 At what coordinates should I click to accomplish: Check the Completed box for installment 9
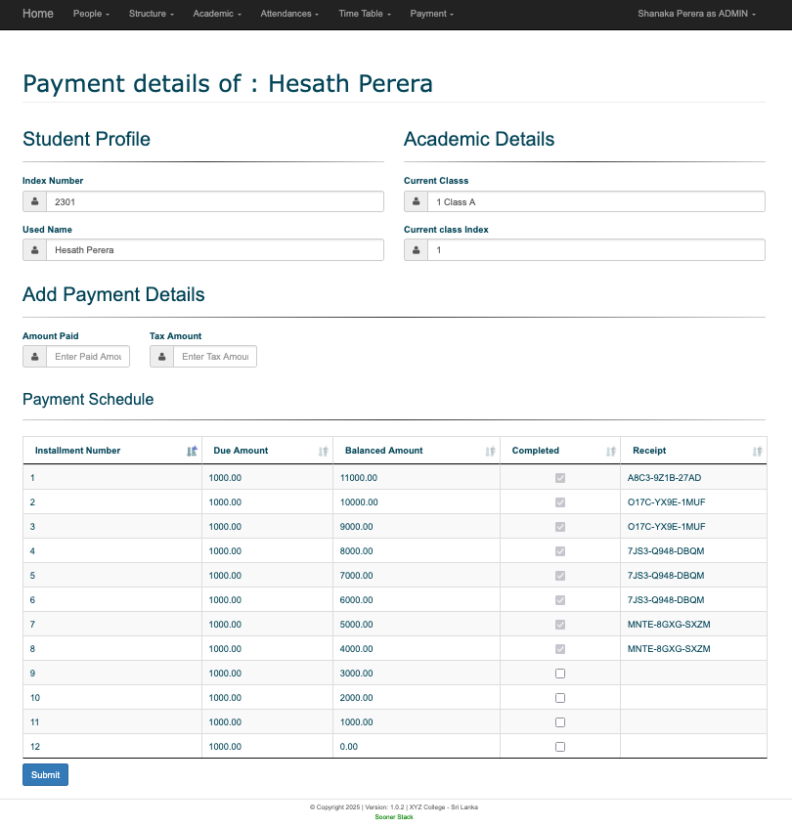(x=560, y=674)
